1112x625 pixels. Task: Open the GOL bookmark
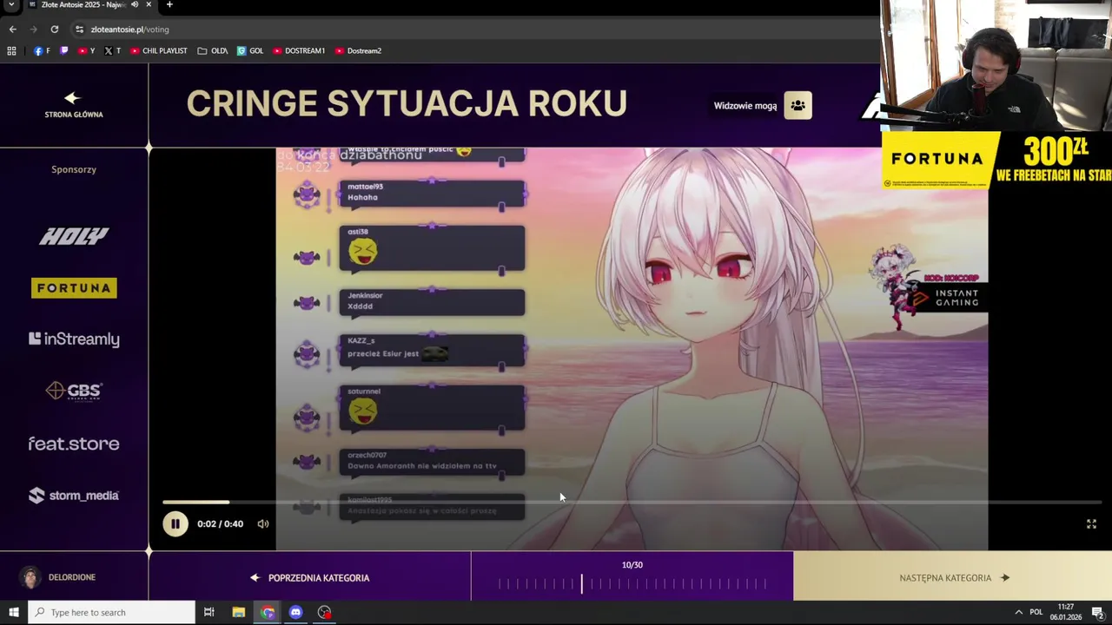[x=250, y=51]
